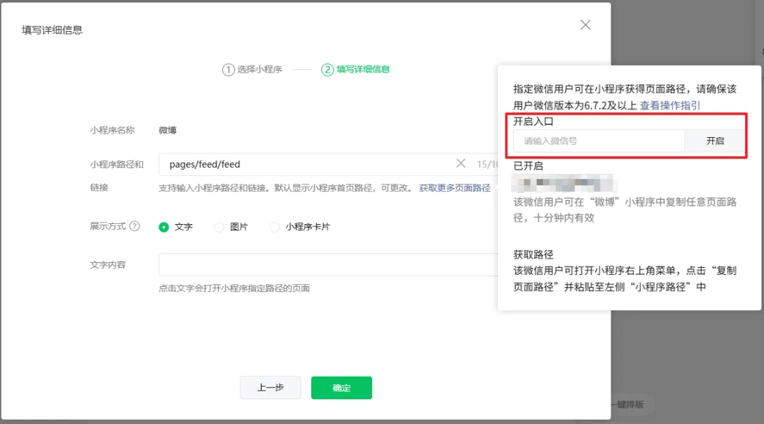Open the 展示方式 help question mark
This screenshot has width=764, height=424.
(134, 226)
